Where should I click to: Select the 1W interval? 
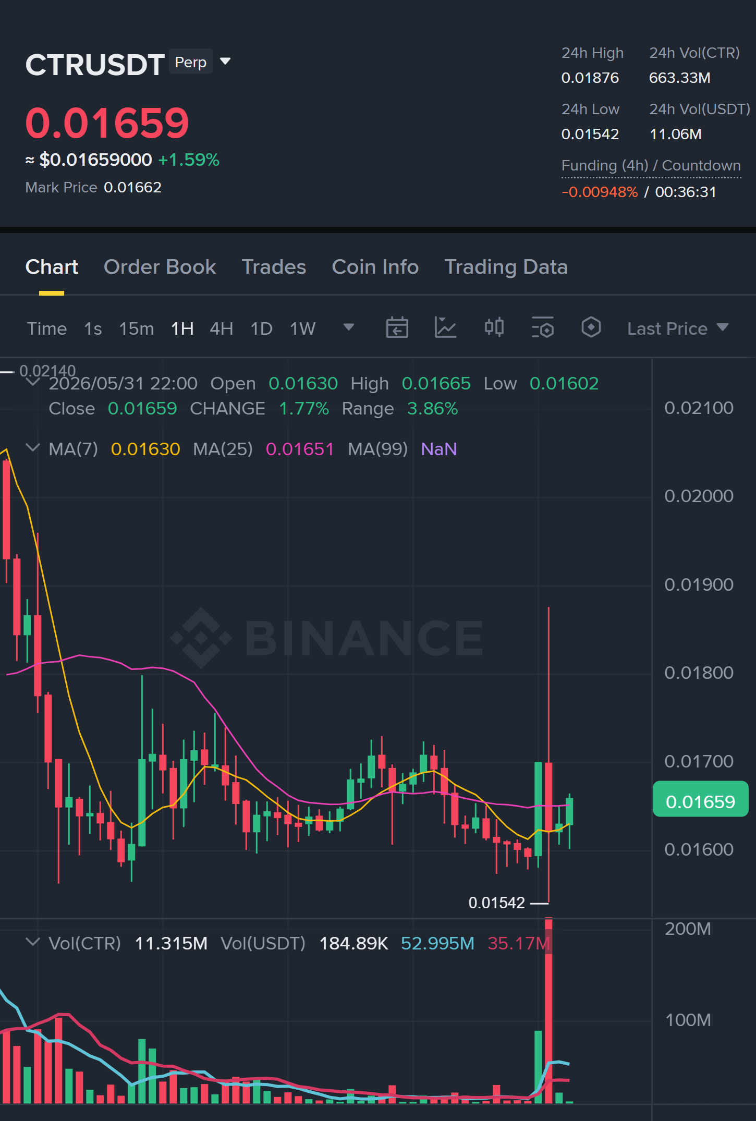(x=303, y=328)
